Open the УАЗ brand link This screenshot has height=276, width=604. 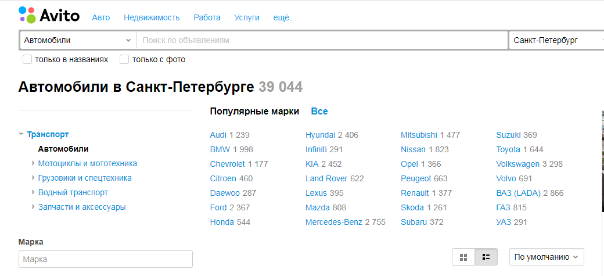(503, 222)
